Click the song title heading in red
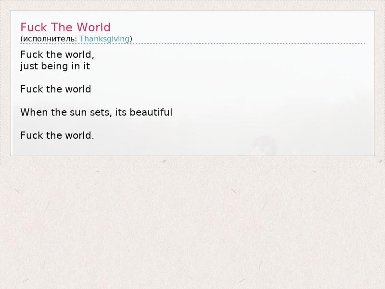This screenshot has width=385, height=289. pyautogui.click(x=65, y=27)
